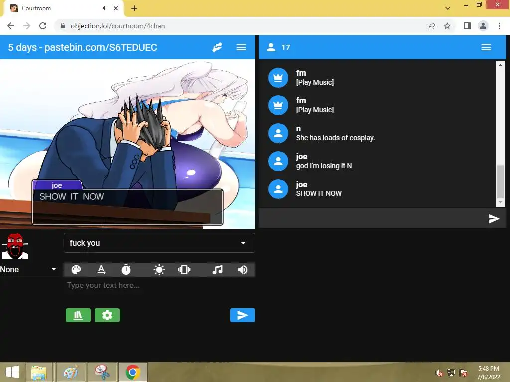The image size is (510, 382).
Task: Focus the chat message input box
Action: [x=373, y=219]
